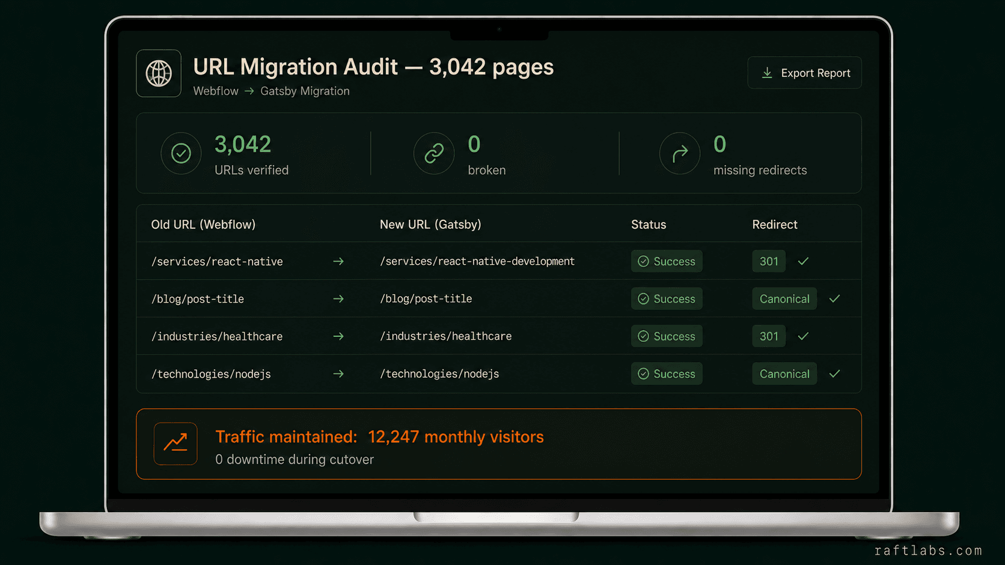Image resolution: width=1005 pixels, height=565 pixels.
Task: Click the Old URL (Webflow) column header
Action: tap(203, 225)
